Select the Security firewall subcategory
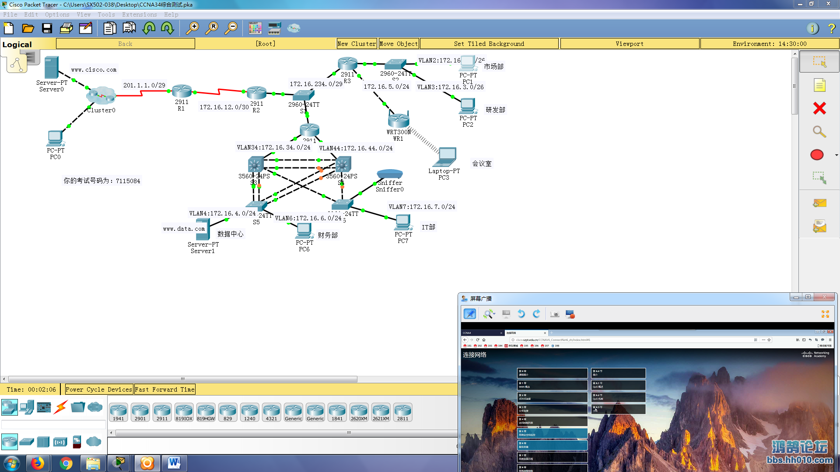This screenshot has width=840, height=472. pyautogui.click(x=77, y=442)
